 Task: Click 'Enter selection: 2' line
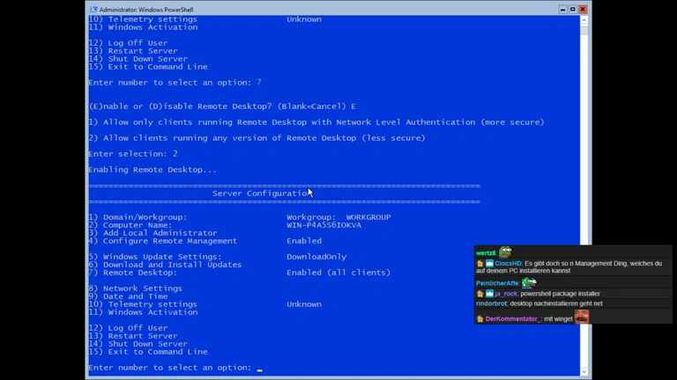tap(133, 154)
